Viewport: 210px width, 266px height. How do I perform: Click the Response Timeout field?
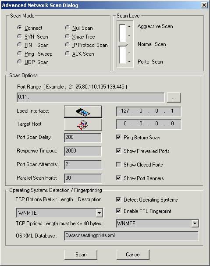coord(83,151)
